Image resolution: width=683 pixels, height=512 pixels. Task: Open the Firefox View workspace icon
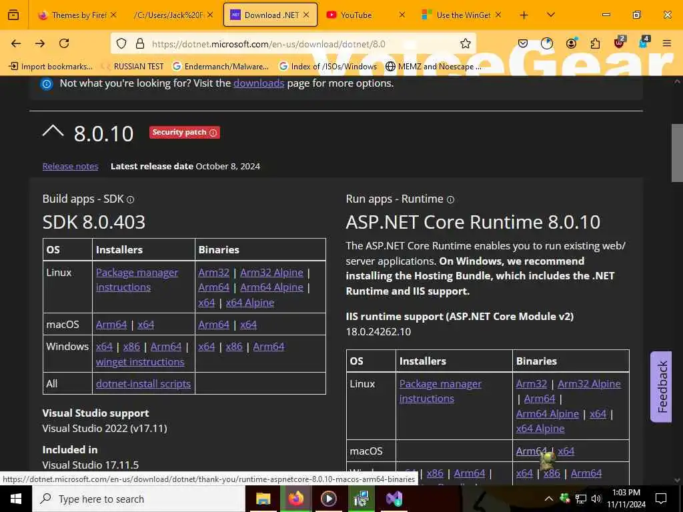13,15
